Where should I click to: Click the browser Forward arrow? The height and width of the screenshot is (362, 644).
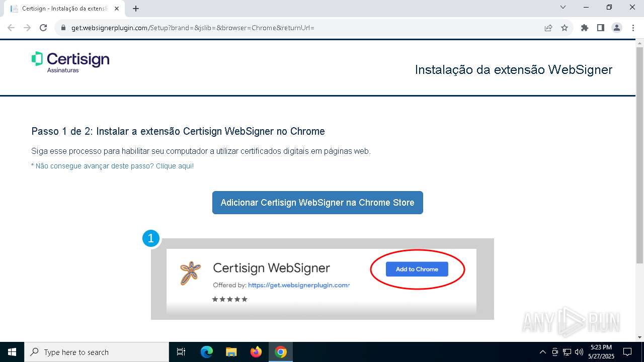[27, 28]
